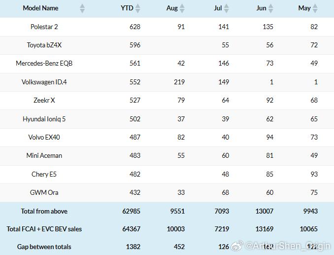This screenshot has width=334, height=255.
Task: Click Volvo EX40 Jun value 94
Action: [269, 137]
